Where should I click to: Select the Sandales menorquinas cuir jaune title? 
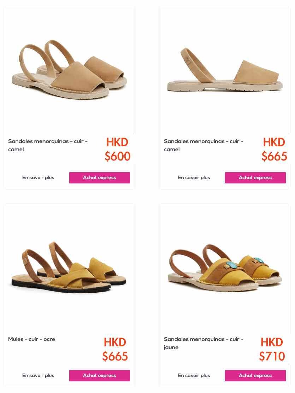[203, 343]
